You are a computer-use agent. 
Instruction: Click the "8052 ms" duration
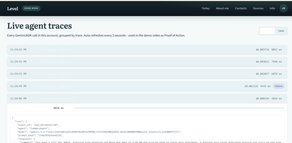(276, 50)
